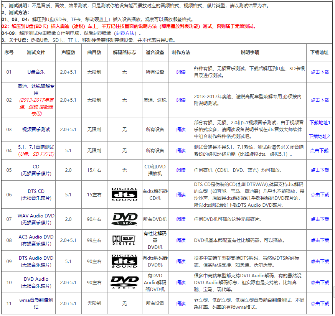
Task: Click the red (2013-2017年奥迪、途锐 高配版专用) text
Action: (36, 107)
